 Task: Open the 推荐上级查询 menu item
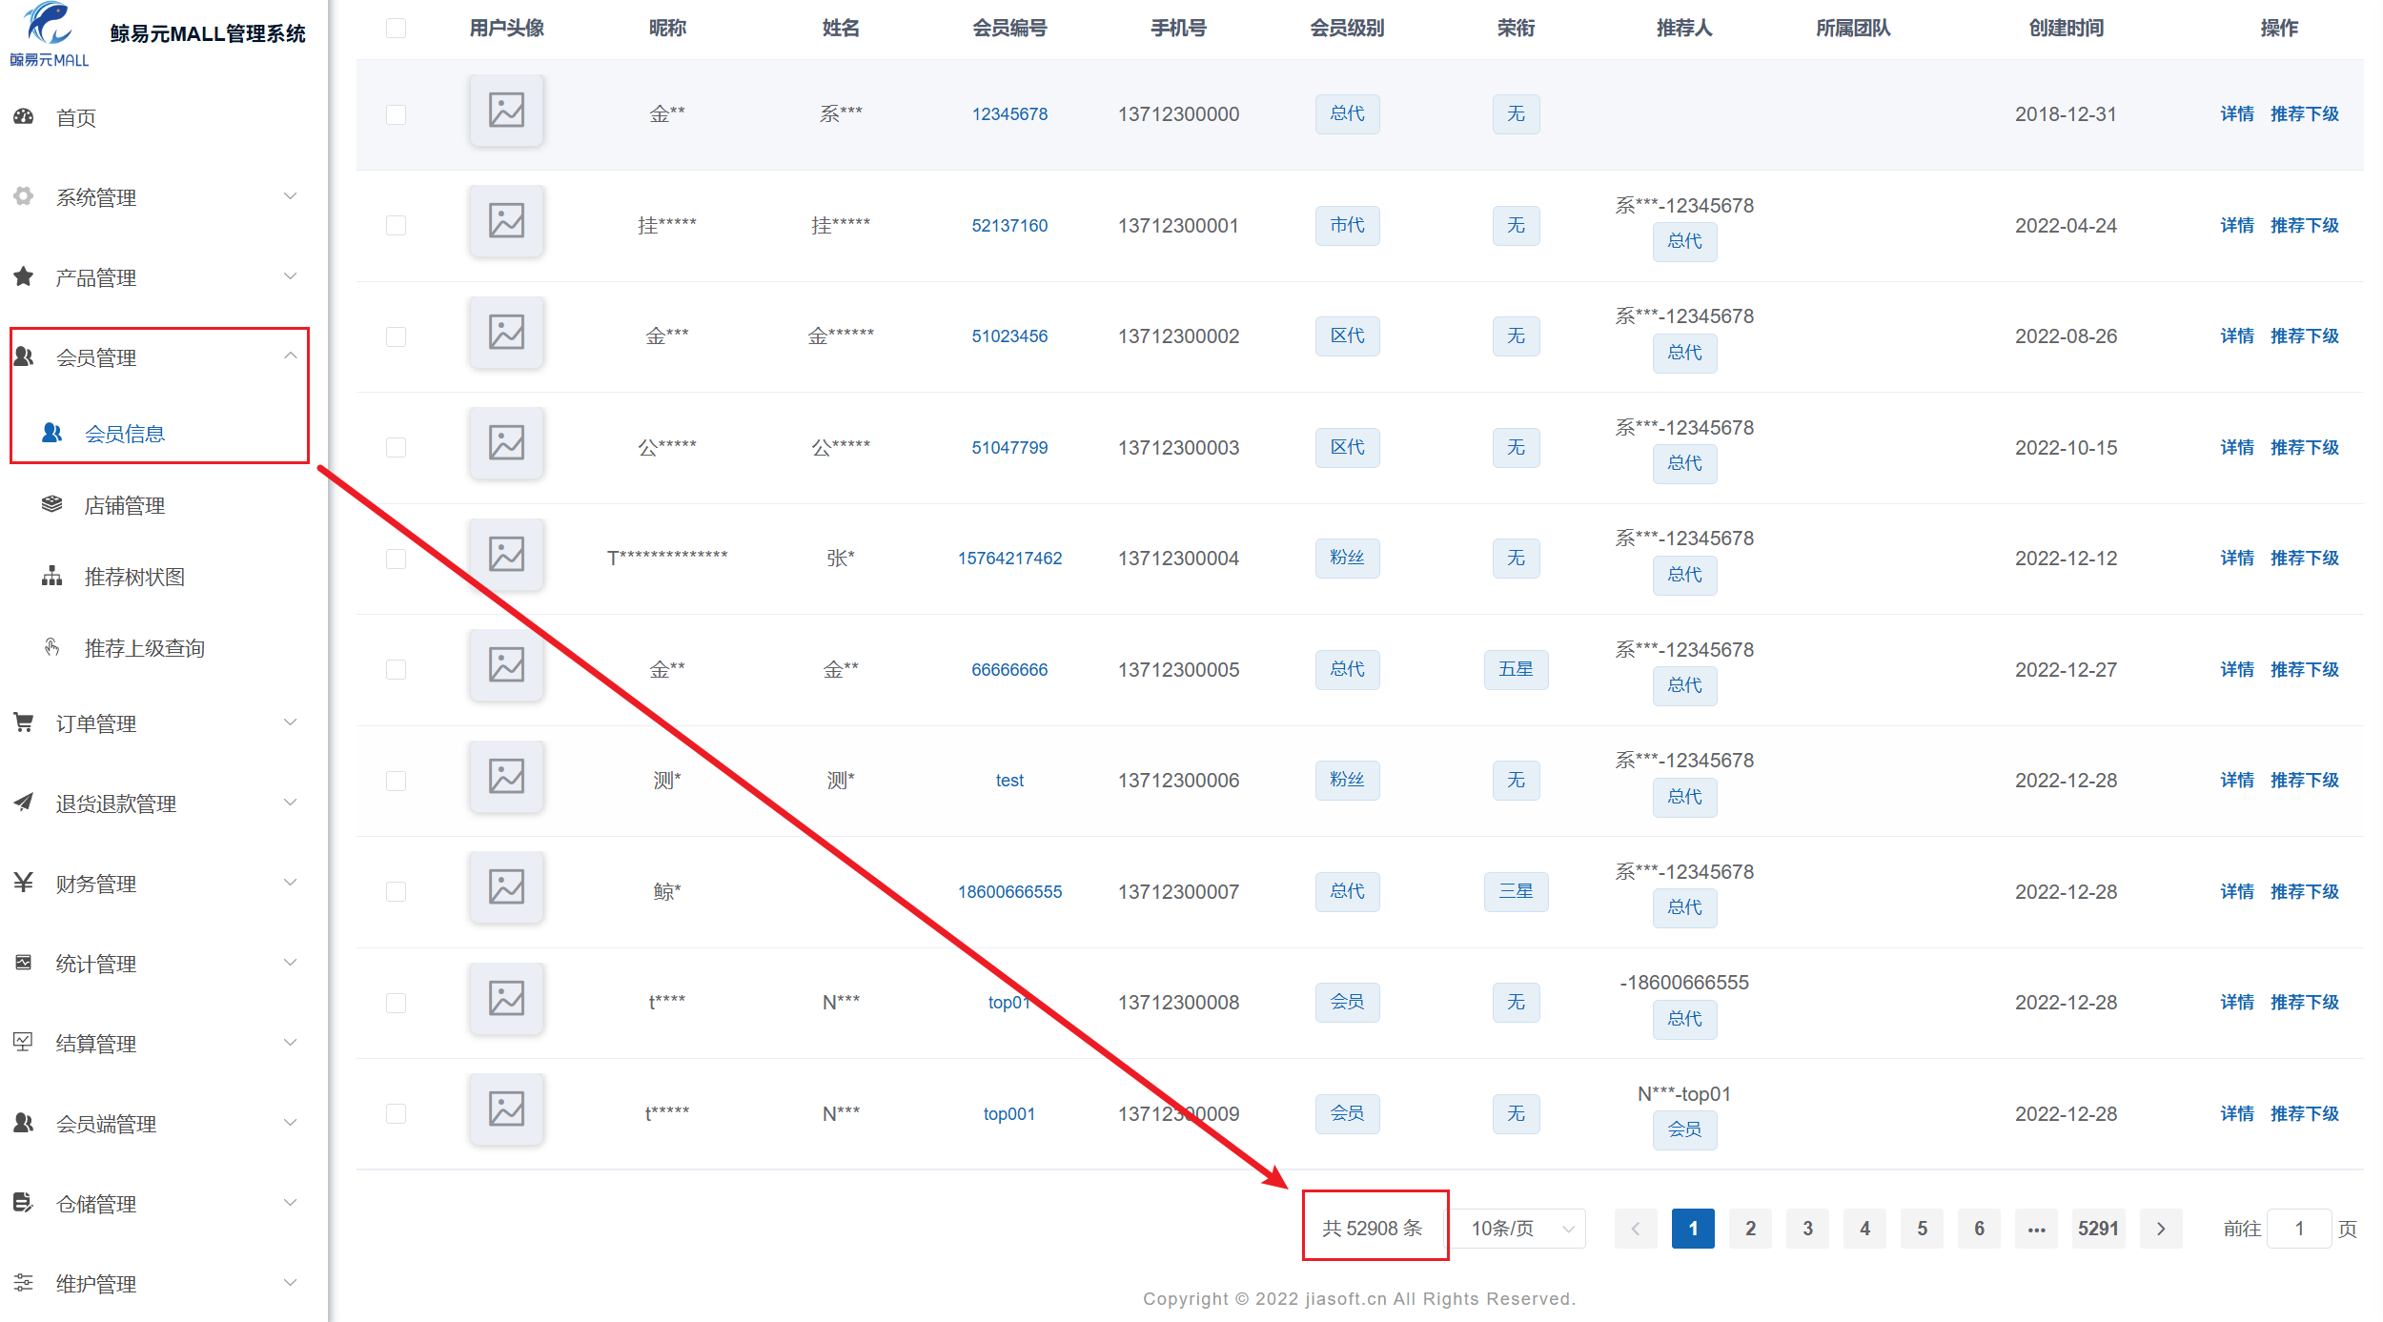tap(144, 648)
